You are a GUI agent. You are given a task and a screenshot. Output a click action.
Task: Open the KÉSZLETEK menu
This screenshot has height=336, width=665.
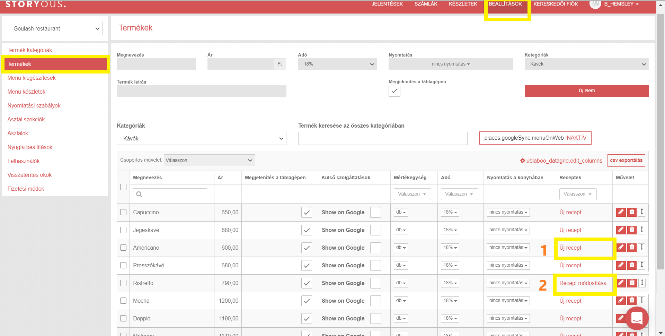pos(463,4)
